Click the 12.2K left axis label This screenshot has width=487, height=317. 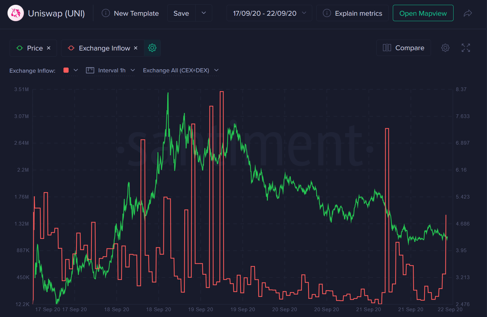(x=23, y=304)
